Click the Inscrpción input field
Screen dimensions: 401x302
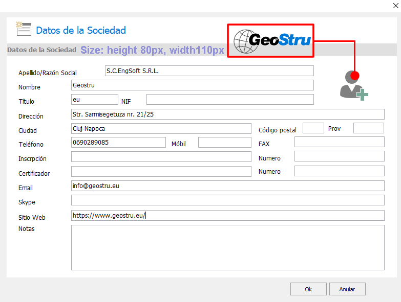coord(161,156)
